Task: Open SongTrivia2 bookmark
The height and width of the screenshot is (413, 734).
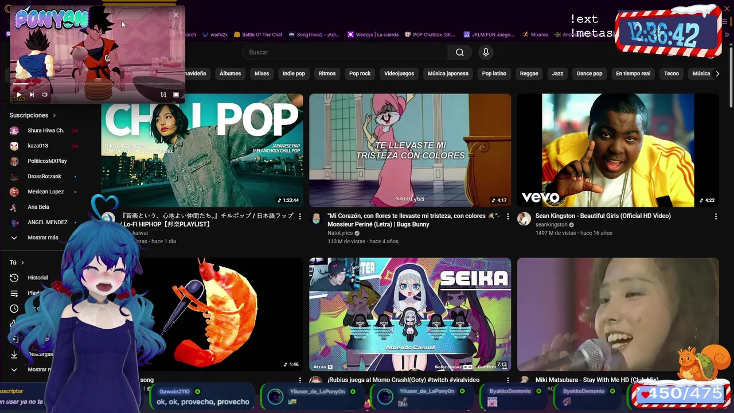Action: click(x=314, y=34)
